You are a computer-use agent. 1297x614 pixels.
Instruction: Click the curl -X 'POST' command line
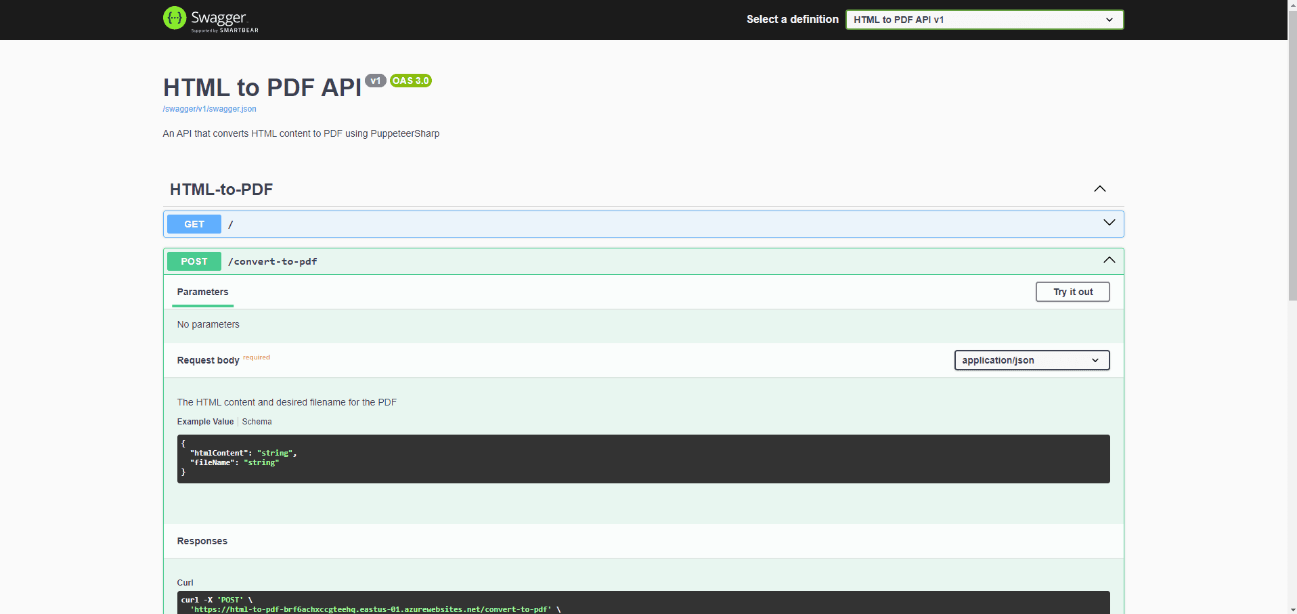[217, 600]
